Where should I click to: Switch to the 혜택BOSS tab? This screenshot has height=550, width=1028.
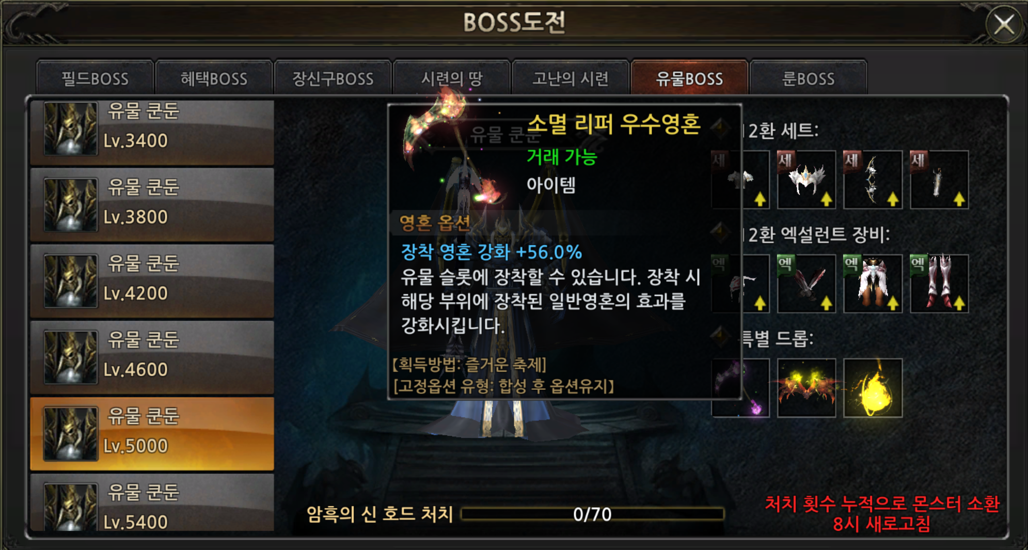pos(214,78)
